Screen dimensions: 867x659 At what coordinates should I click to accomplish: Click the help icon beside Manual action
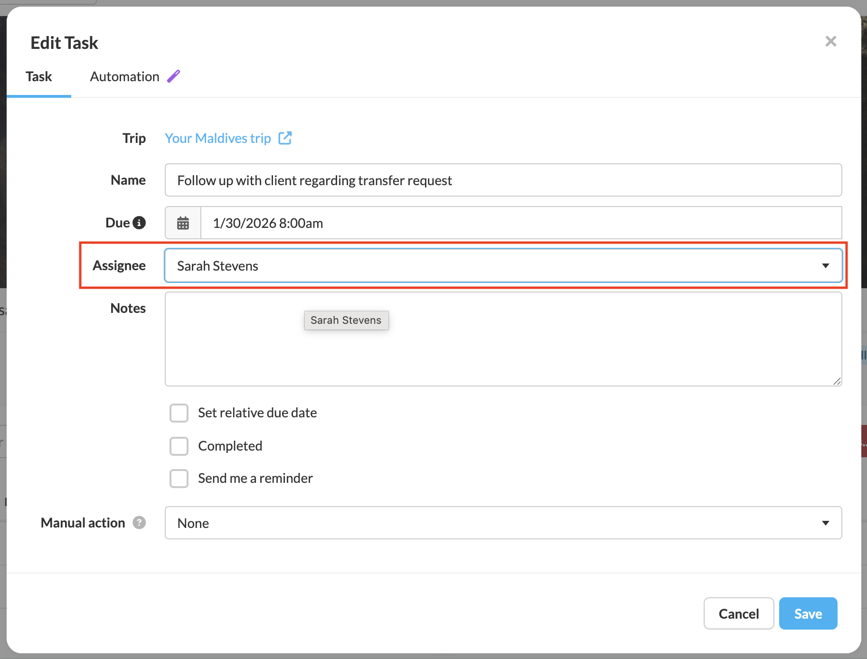click(x=139, y=523)
